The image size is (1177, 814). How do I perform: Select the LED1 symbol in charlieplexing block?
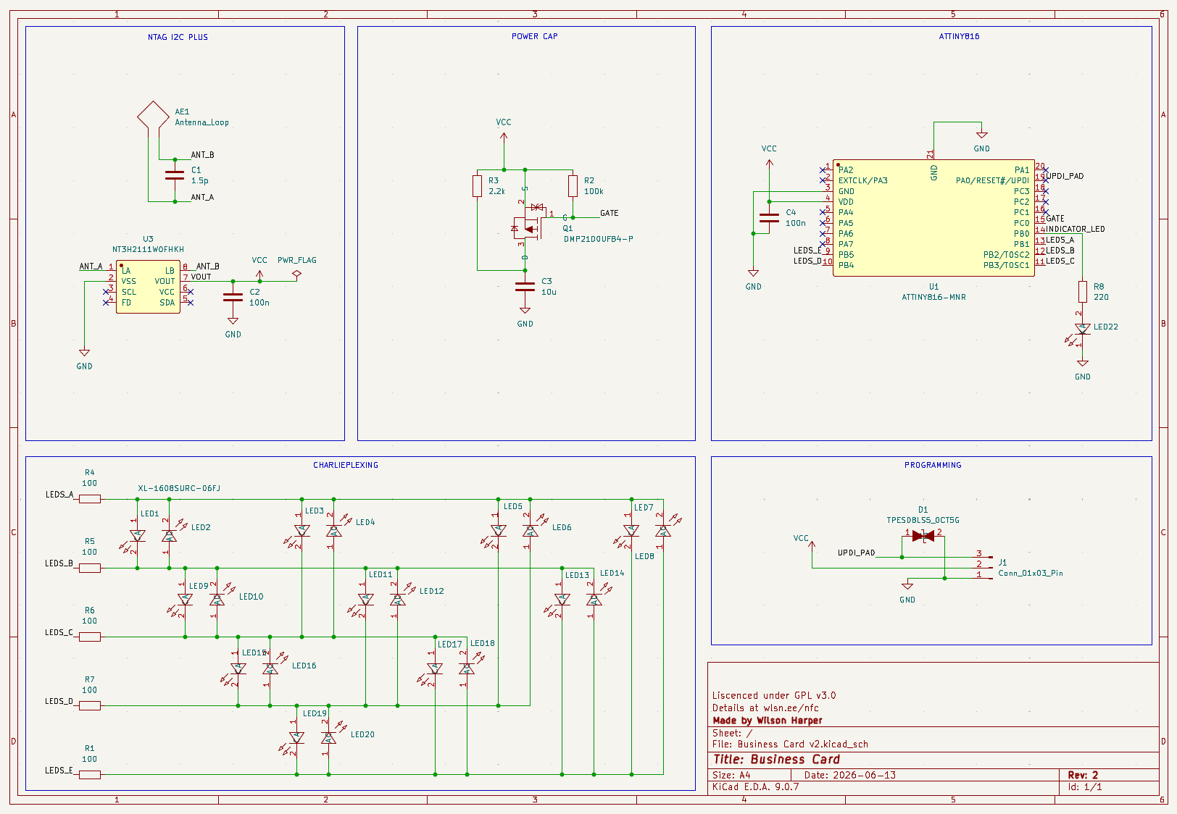pyautogui.click(x=137, y=536)
